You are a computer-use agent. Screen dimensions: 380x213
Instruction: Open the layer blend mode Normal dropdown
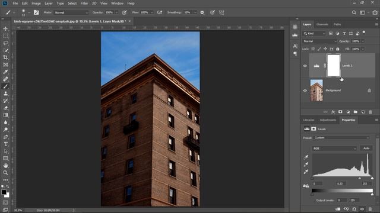[x=319, y=41]
